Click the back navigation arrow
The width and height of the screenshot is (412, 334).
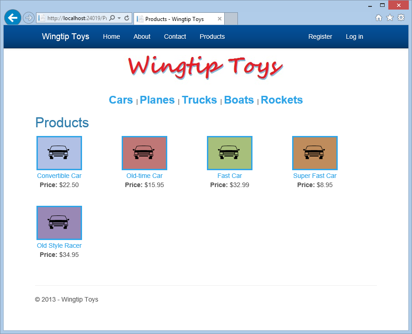coord(12,17)
